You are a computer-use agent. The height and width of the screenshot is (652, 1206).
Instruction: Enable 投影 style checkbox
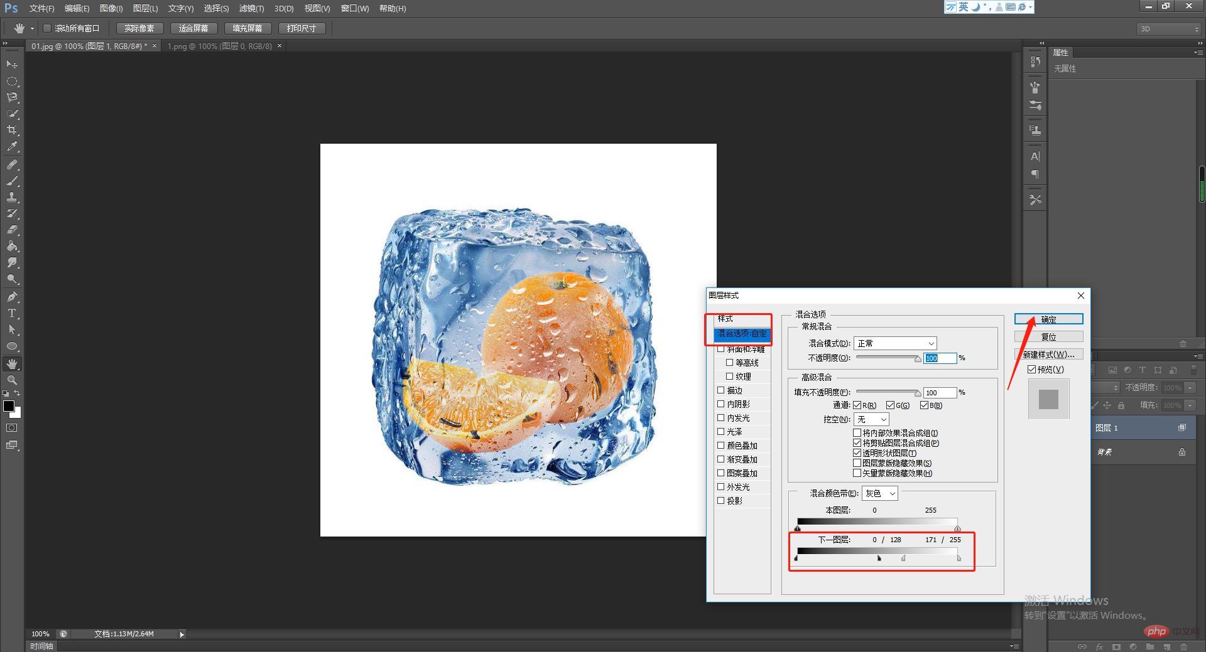click(721, 501)
